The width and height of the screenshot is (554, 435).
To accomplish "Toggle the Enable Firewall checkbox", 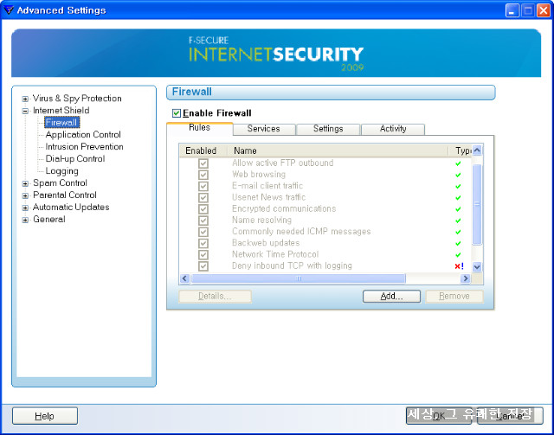I will pos(177,113).
